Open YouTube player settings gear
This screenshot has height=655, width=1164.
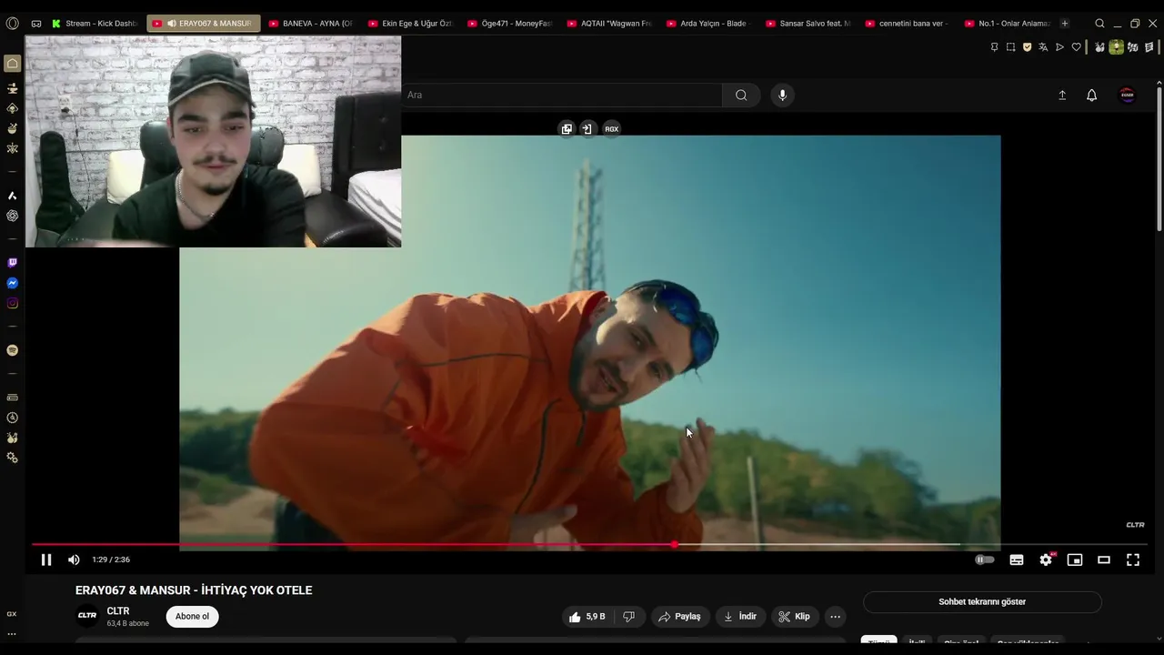click(1046, 559)
